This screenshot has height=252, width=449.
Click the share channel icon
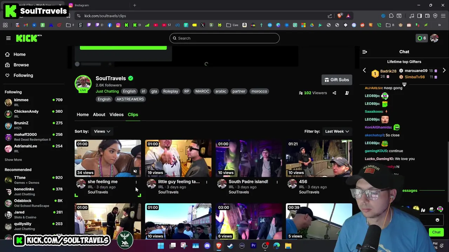click(334, 93)
